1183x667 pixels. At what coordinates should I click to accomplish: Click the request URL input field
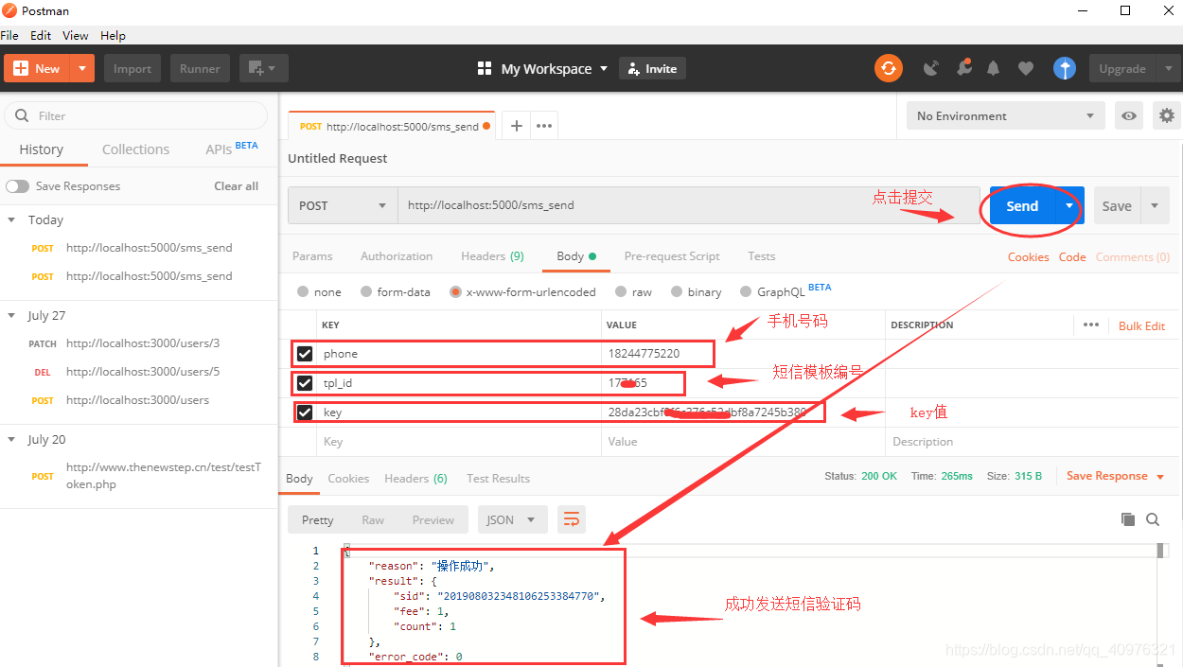click(x=688, y=205)
